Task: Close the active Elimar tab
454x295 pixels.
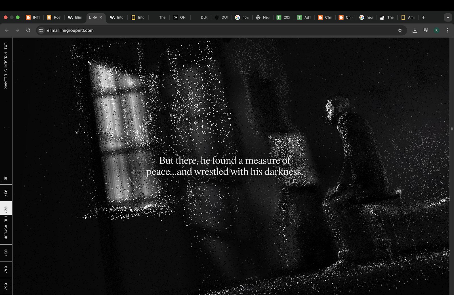Action: [x=101, y=17]
